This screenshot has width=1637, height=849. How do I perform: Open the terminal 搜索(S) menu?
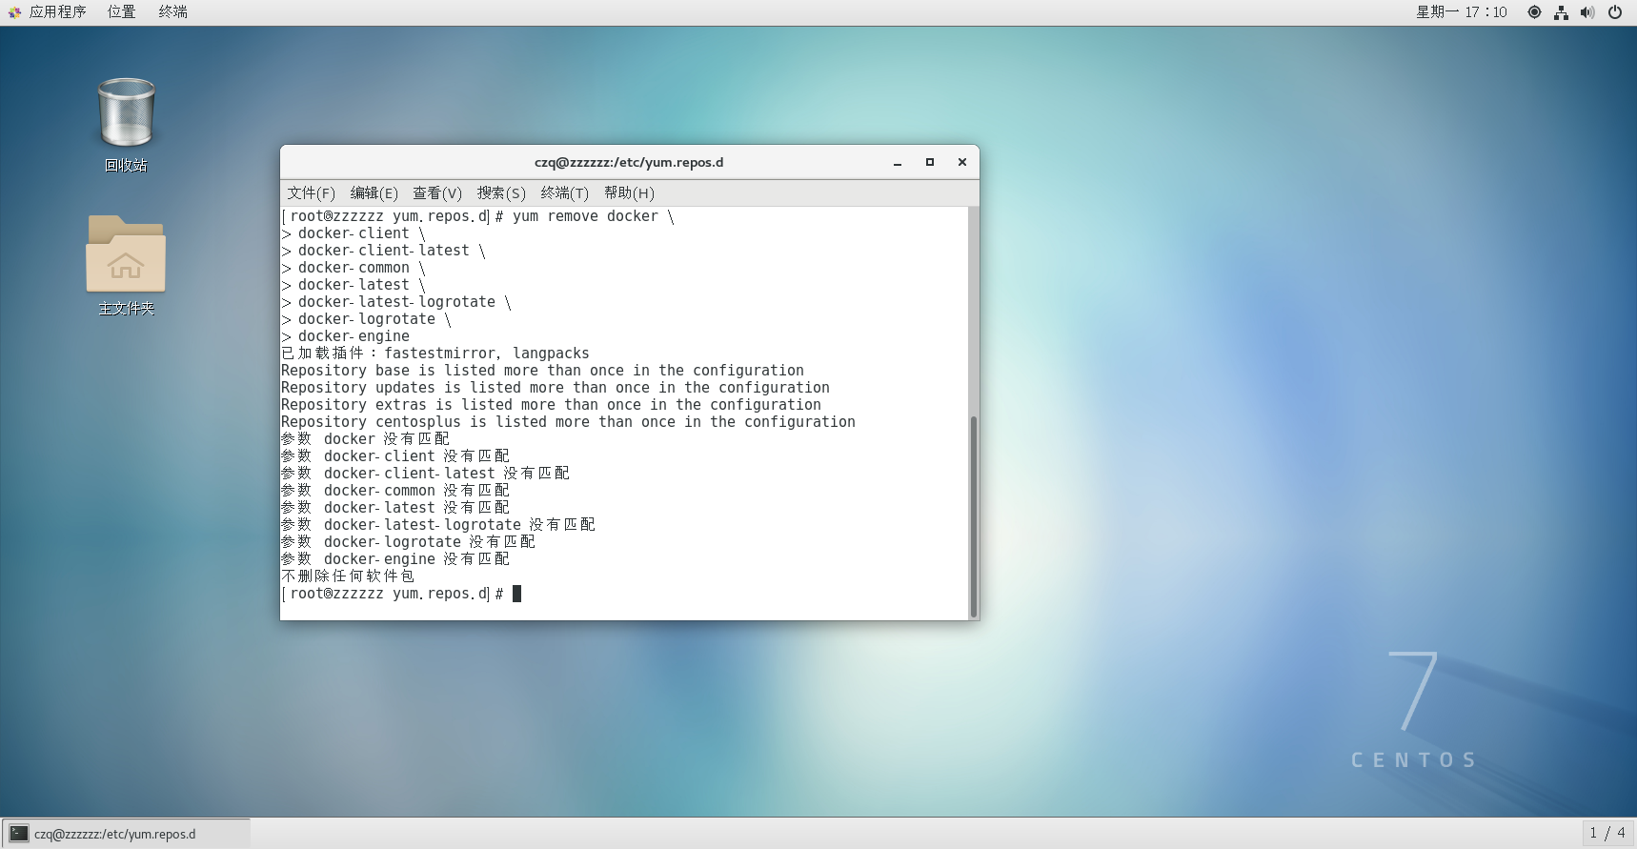501,193
